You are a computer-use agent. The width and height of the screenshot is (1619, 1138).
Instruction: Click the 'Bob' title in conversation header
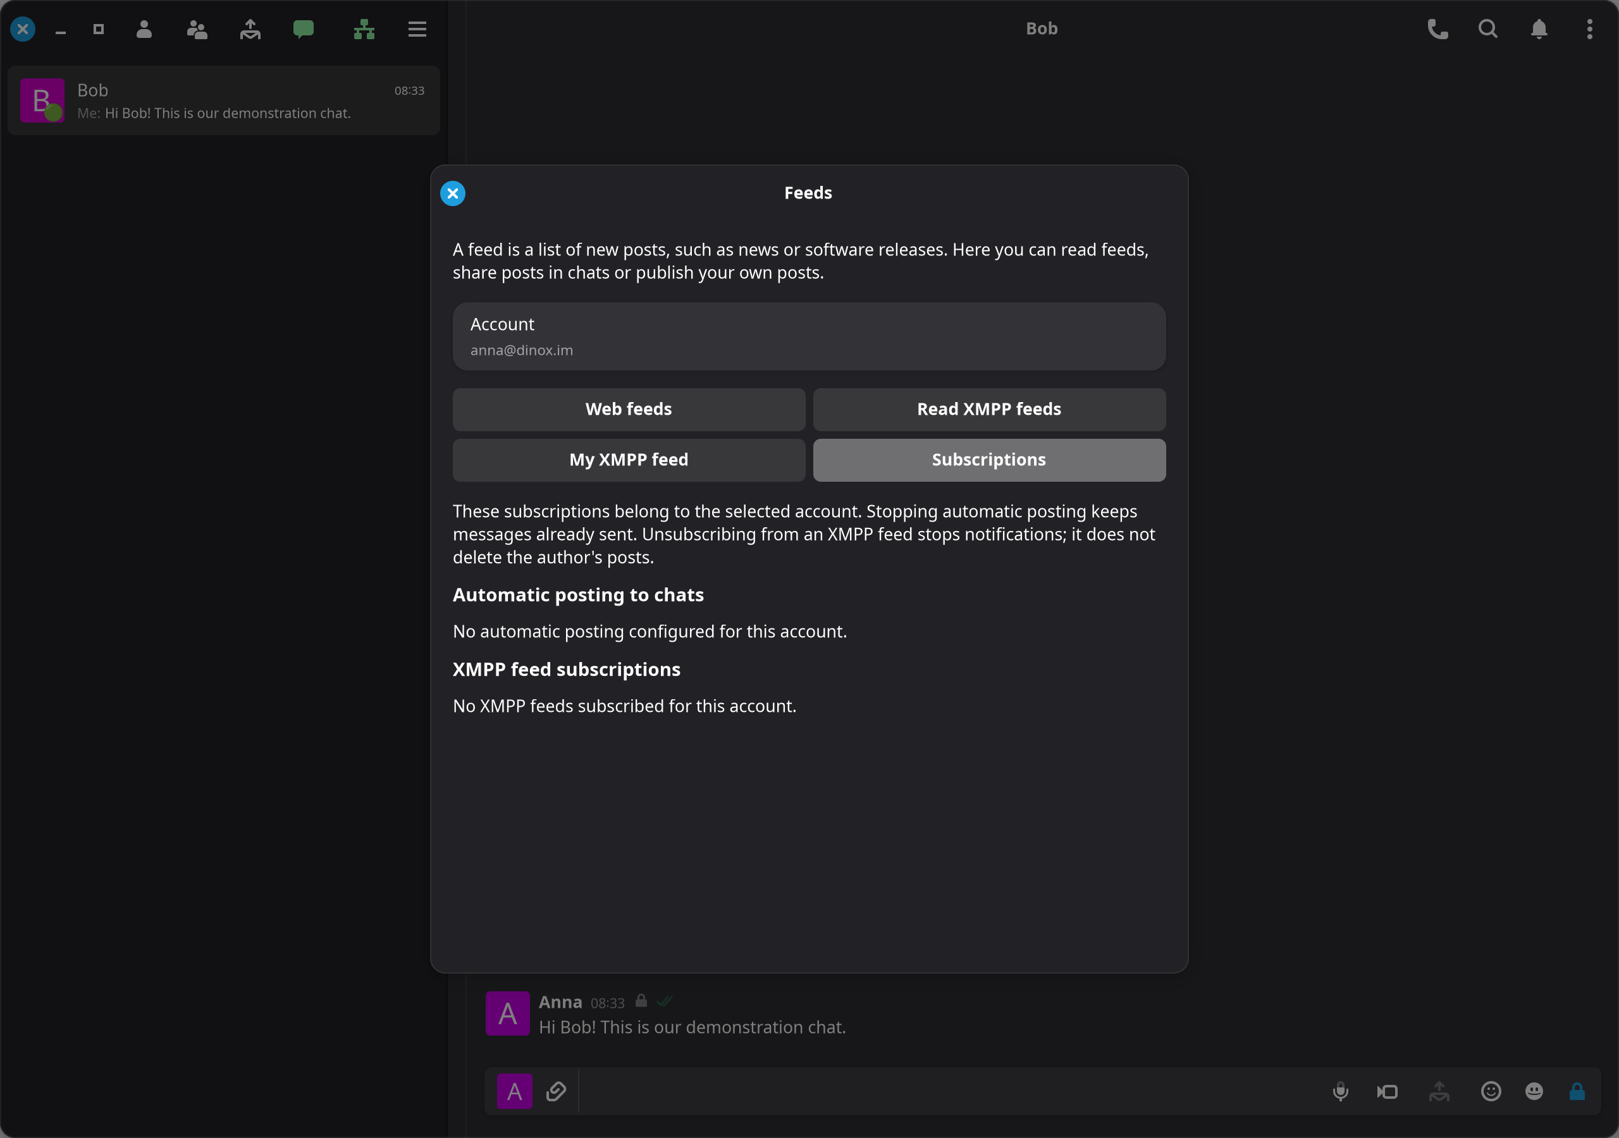coord(1042,29)
